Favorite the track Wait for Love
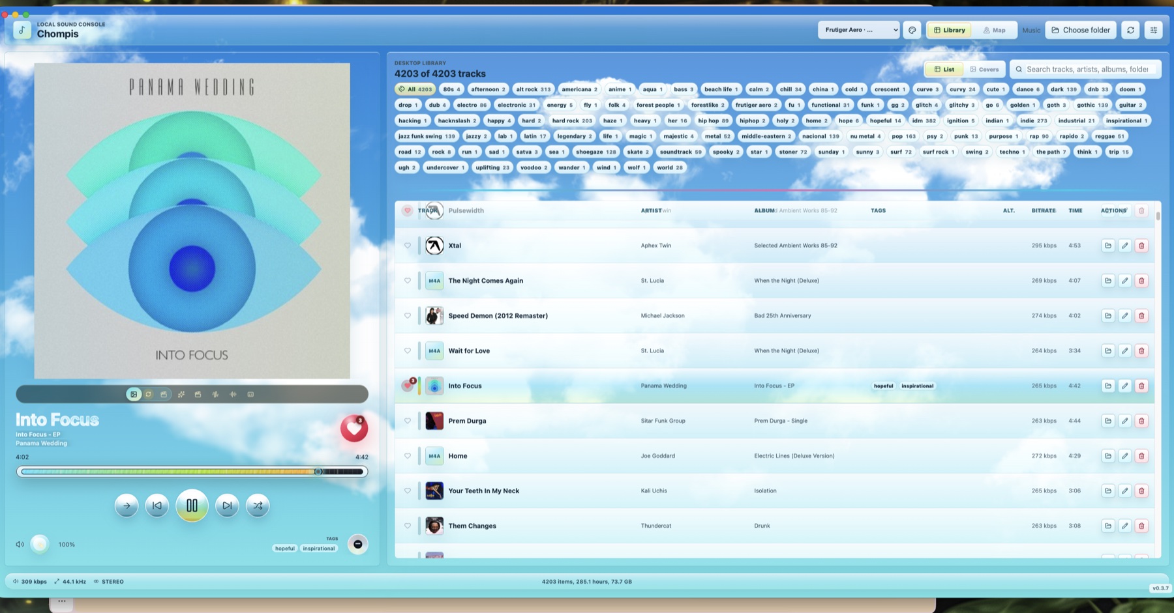Viewport: 1174px width, 613px height. pos(408,350)
